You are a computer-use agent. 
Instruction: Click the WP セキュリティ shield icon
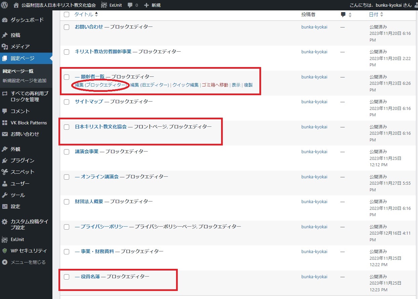point(5,251)
